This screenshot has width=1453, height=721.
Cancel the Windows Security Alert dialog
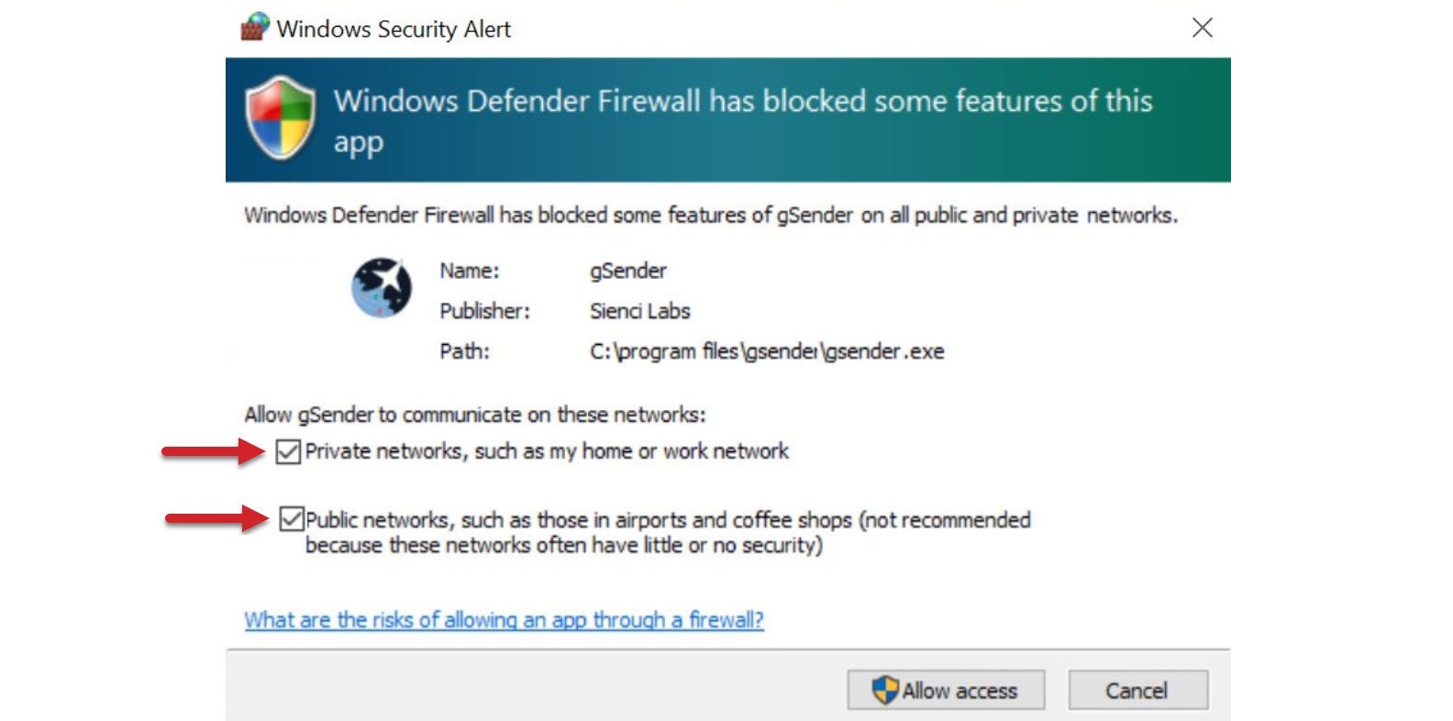[x=1137, y=690]
